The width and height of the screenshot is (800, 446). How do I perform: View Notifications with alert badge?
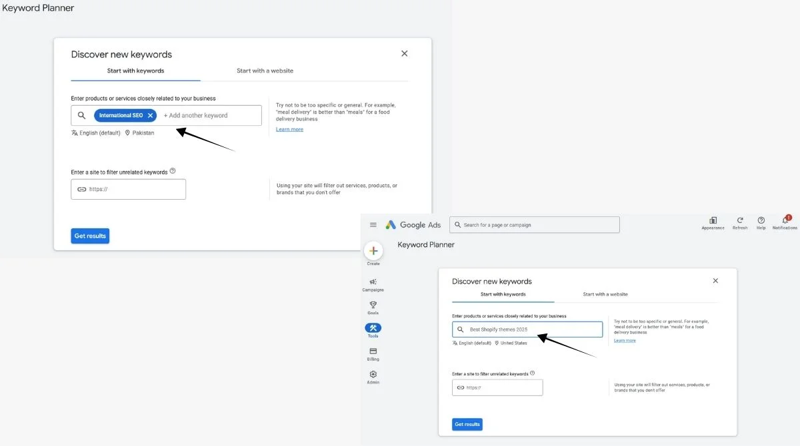coord(784,222)
